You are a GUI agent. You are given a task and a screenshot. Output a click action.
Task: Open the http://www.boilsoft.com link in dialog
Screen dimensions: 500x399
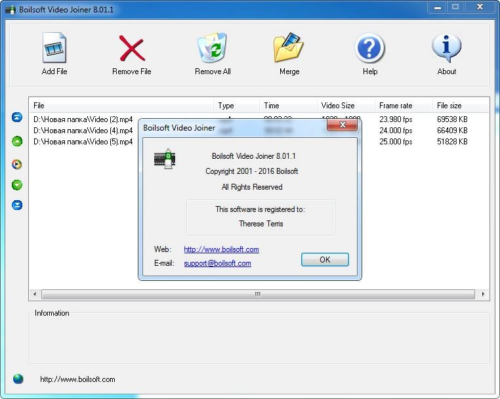[x=221, y=249]
